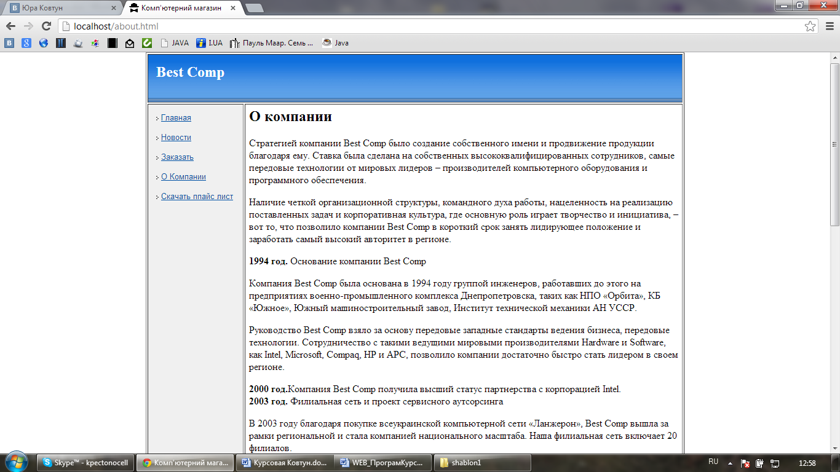The height and width of the screenshot is (472, 840).
Task: Open the VK bookmark icon
Action: [9, 43]
